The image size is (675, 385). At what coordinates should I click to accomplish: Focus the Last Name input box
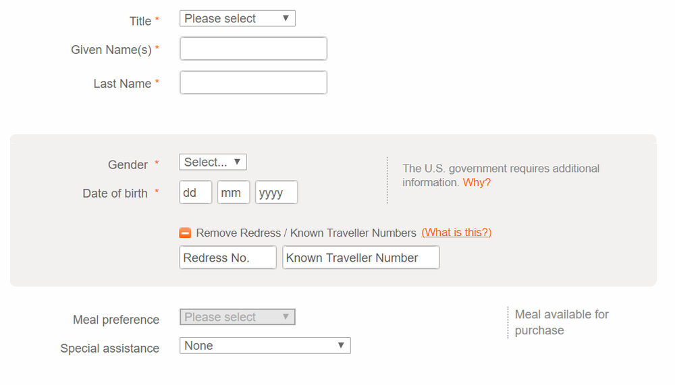[x=253, y=83]
